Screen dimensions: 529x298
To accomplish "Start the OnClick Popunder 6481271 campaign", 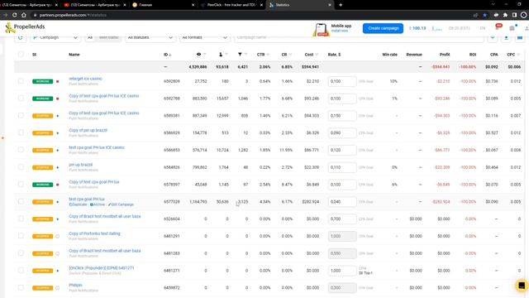I will coord(58,271).
